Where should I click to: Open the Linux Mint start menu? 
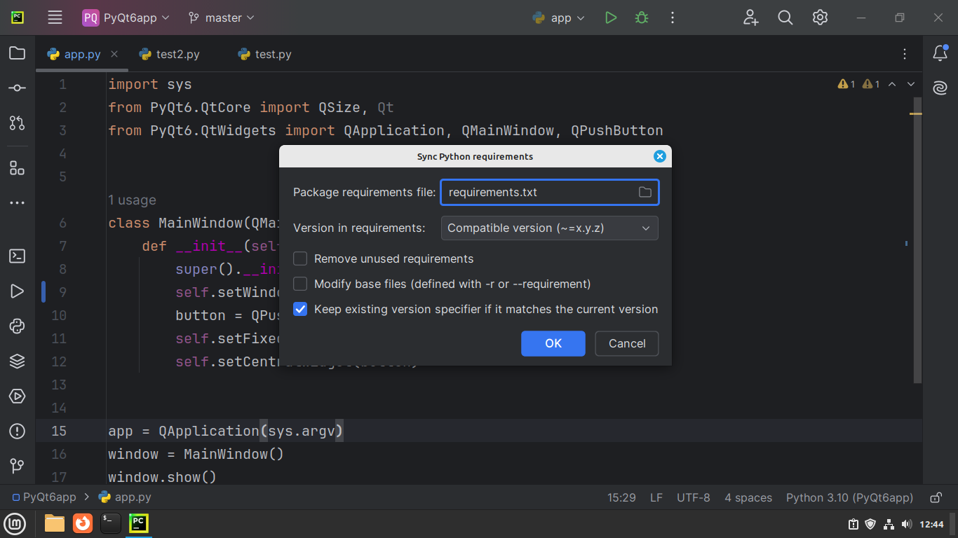click(15, 523)
